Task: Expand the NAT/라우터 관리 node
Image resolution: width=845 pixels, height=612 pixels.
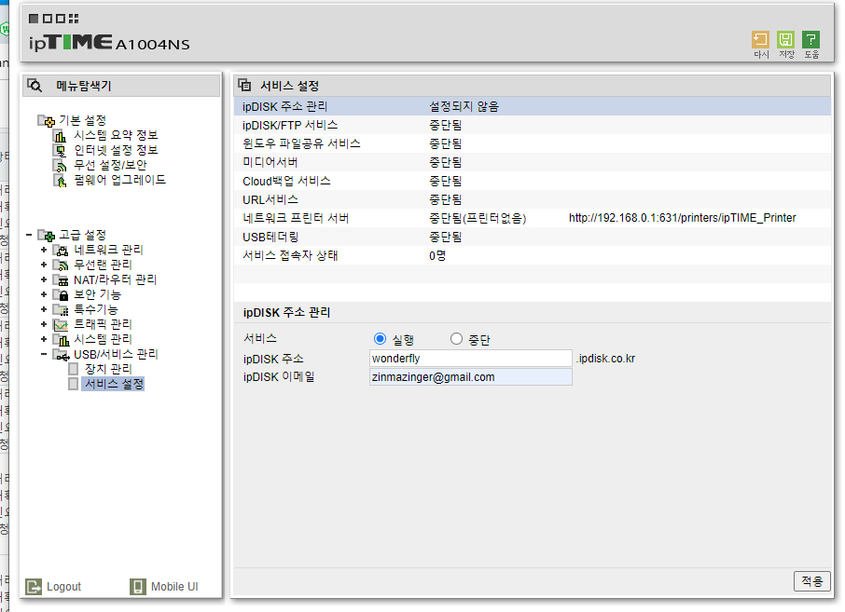Action: pos(44,279)
